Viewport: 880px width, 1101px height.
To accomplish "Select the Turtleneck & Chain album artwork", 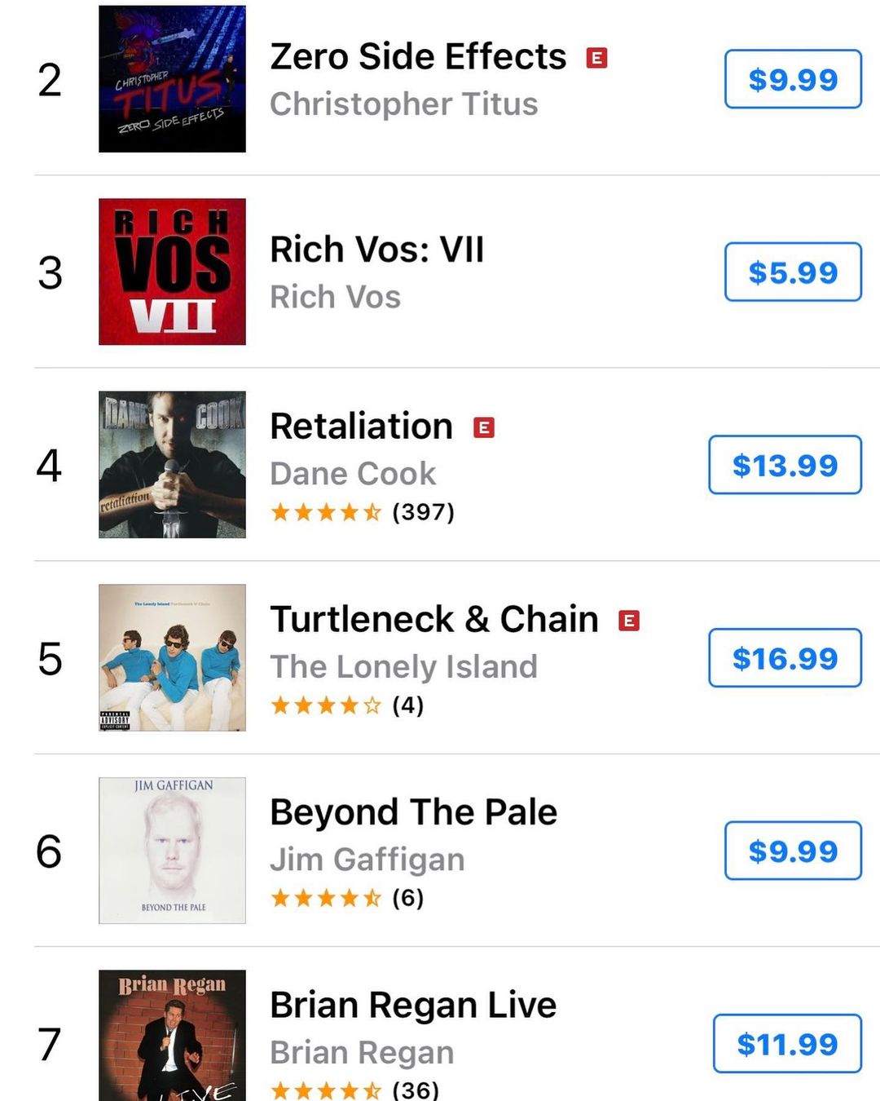I will pos(172,657).
